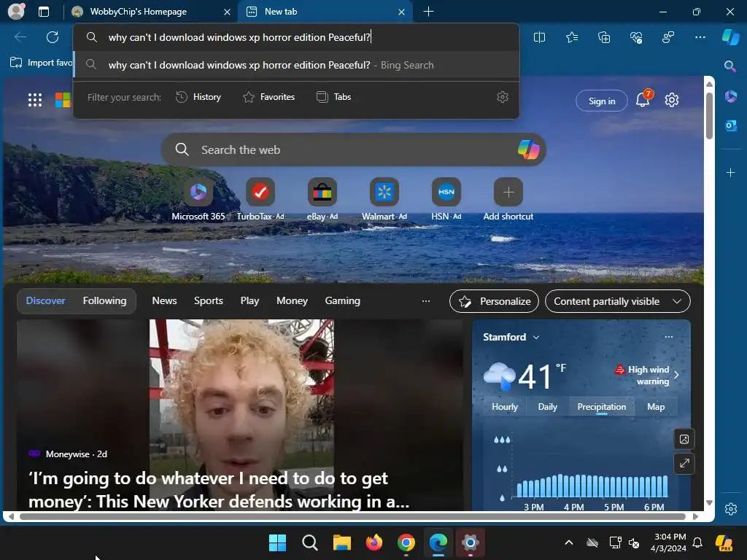
Task: Open Chrome from taskbar
Action: point(406,542)
